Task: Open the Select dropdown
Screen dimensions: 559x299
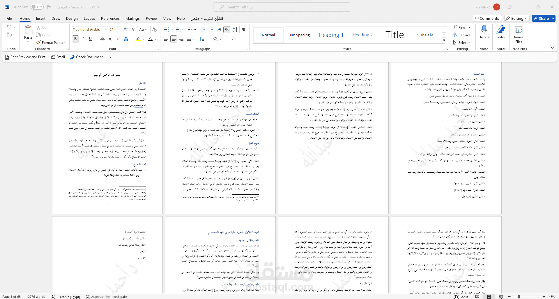Action: point(462,42)
